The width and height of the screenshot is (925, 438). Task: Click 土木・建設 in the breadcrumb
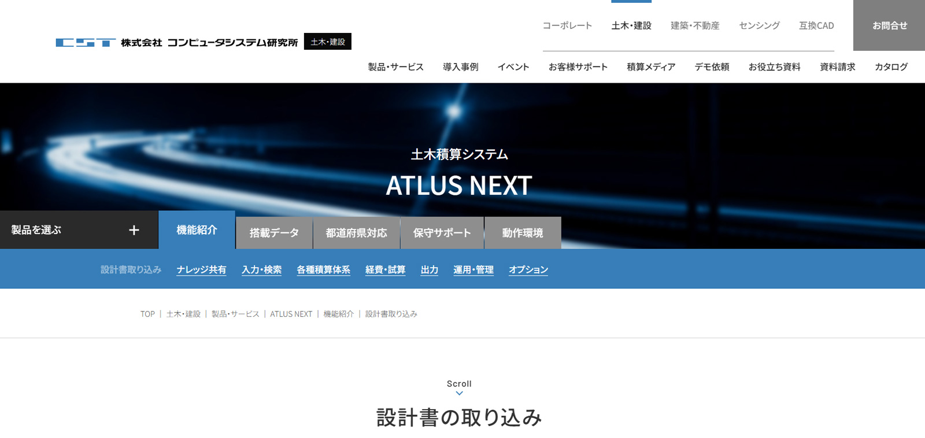tap(183, 314)
